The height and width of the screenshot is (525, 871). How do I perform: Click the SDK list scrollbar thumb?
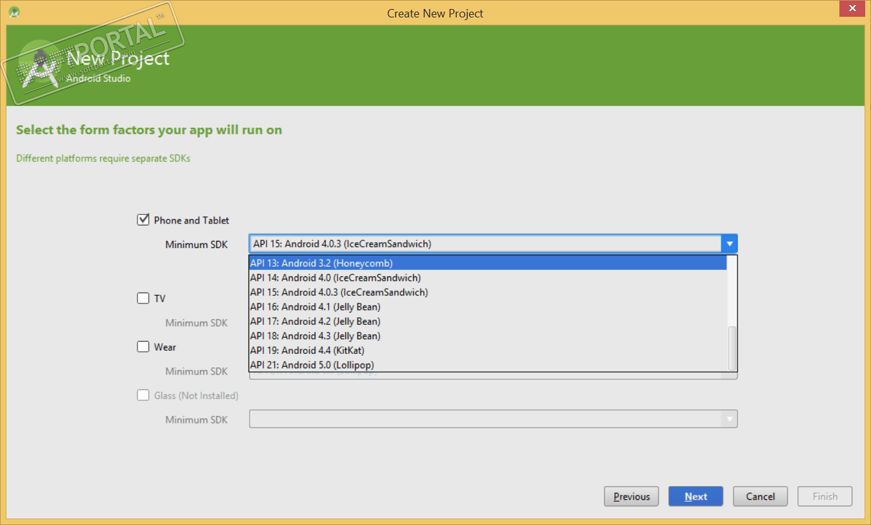[732, 347]
